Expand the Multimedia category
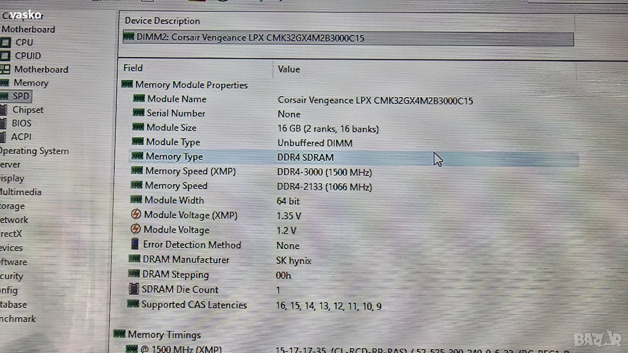628x353 pixels. tap(21, 192)
